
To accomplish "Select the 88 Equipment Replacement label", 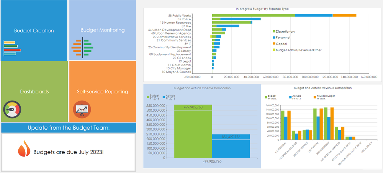I will tap(170, 54).
